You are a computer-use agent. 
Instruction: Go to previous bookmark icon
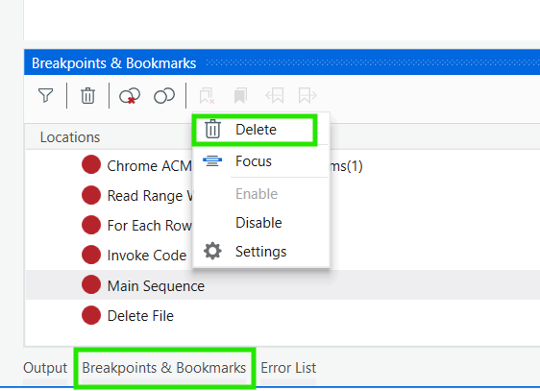coord(275,95)
